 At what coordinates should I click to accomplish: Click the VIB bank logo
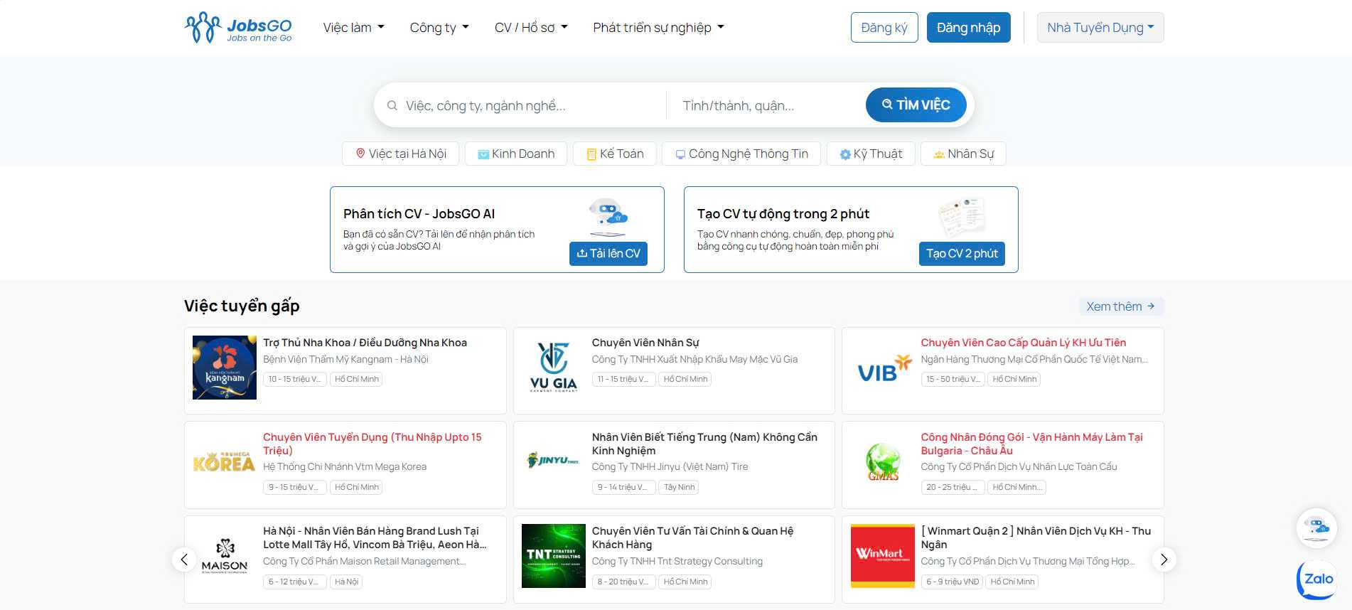(x=883, y=368)
